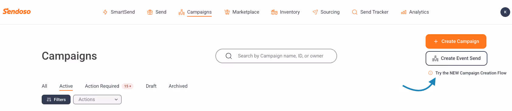Screen dimensions: 512x111
Task: Open the Filters panel
Action: (x=56, y=100)
